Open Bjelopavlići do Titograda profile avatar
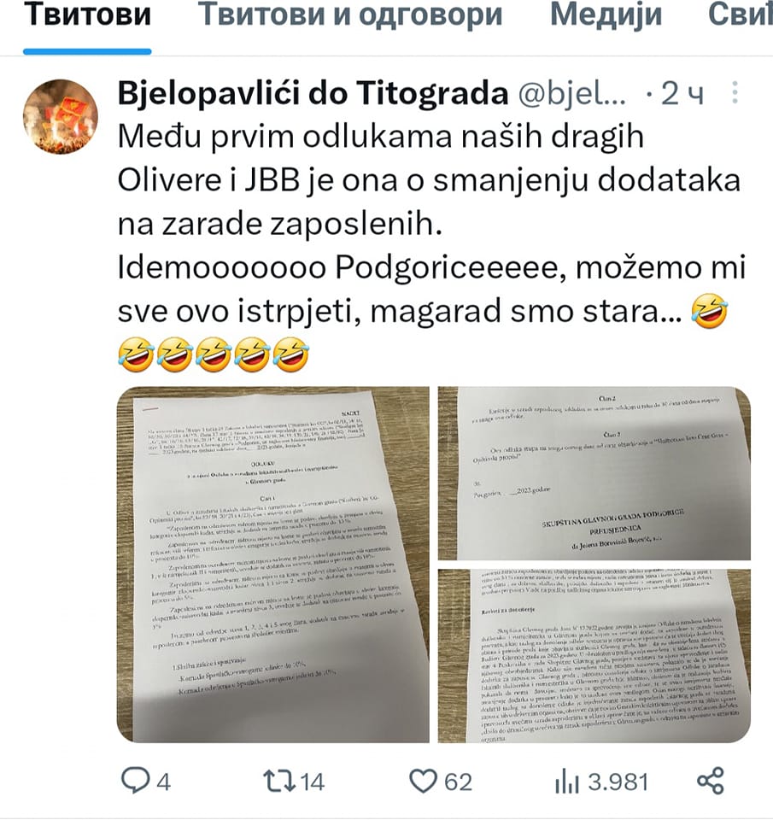Screen dimensions: 773x820 (61, 117)
